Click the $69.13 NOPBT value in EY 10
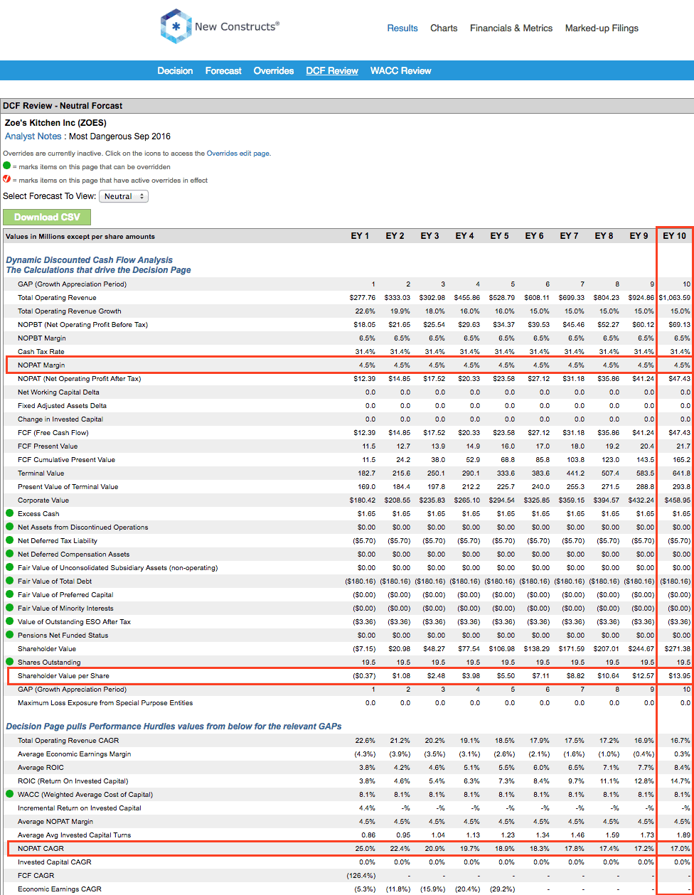The image size is (694, 895). pos(680,324)
